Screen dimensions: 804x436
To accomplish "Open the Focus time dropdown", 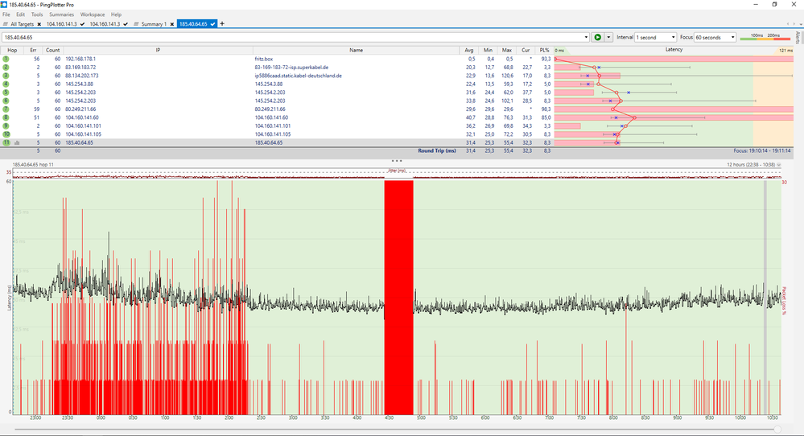I will pos(715,37).
